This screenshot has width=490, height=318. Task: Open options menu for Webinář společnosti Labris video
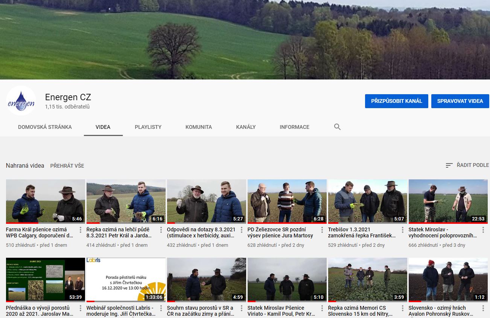(161, 308)
